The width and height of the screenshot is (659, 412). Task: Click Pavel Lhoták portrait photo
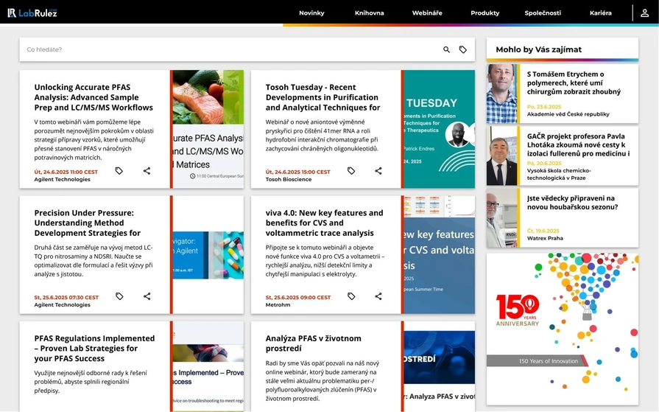pos(502,156)
